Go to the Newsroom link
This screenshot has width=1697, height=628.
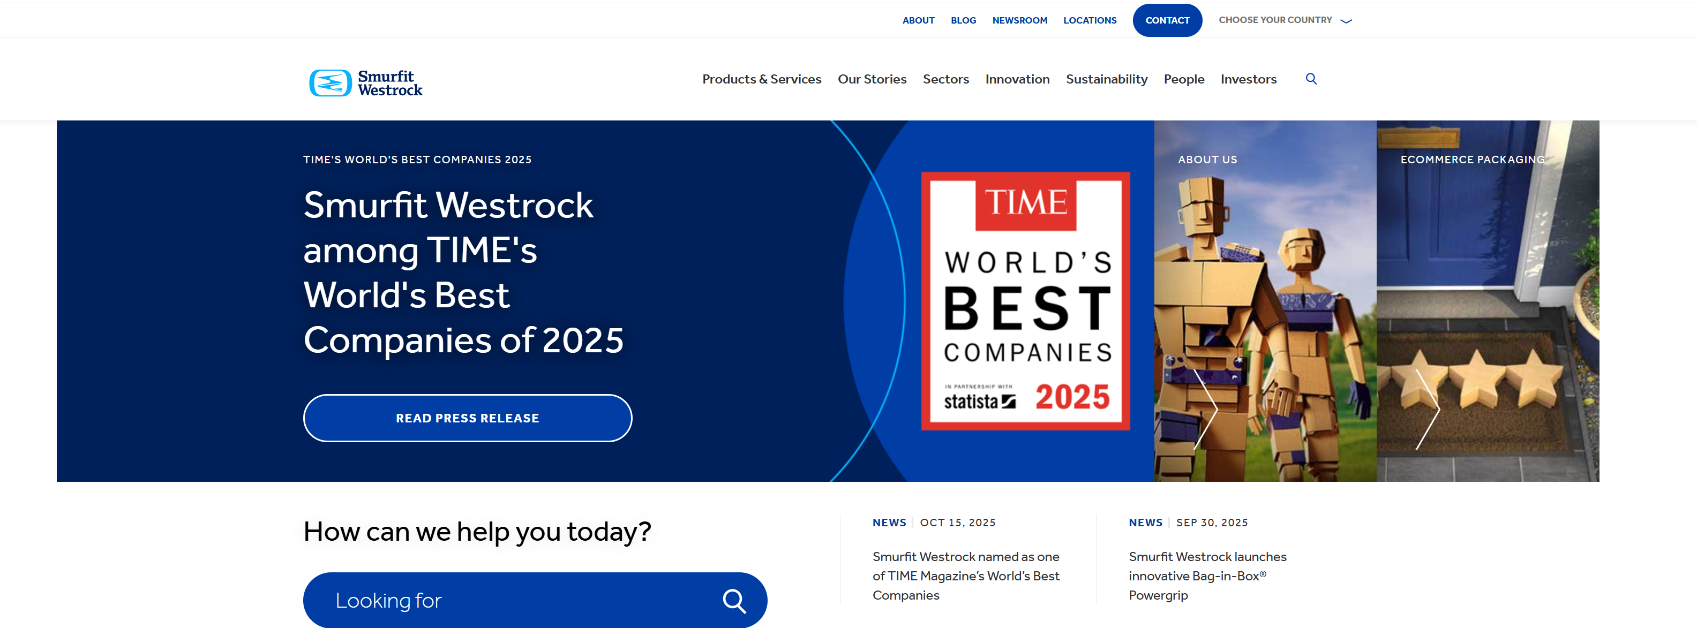(1019, 20)
